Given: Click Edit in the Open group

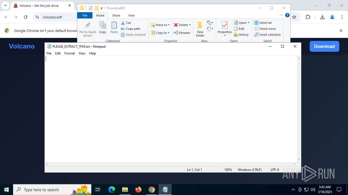Looking at the screenshot, I should tap(239, 29).
